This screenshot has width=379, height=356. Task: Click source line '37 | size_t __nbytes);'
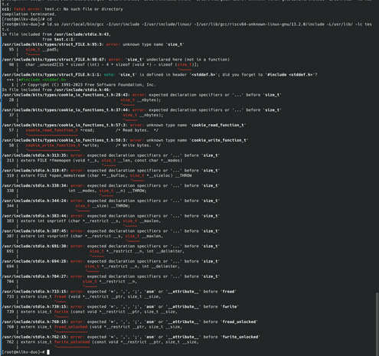click(x=86, y=115)
